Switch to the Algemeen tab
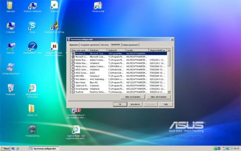This screenshot has height=151, width=241. pos(74,45)
